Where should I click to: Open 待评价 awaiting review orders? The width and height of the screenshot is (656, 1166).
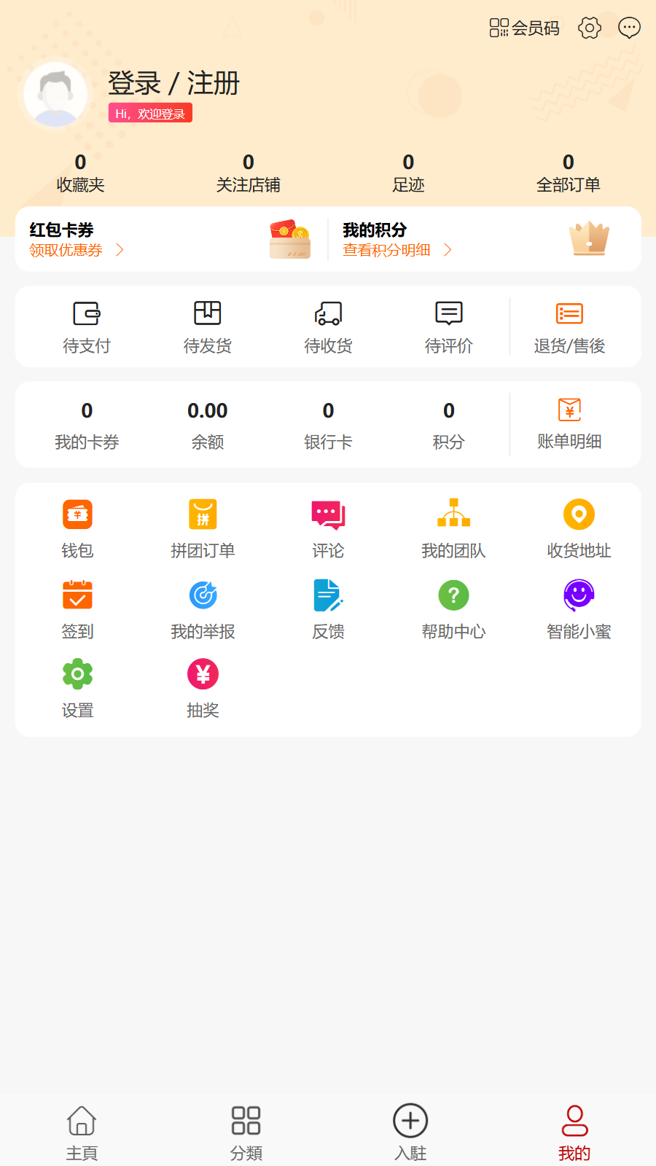click(449, 328)
